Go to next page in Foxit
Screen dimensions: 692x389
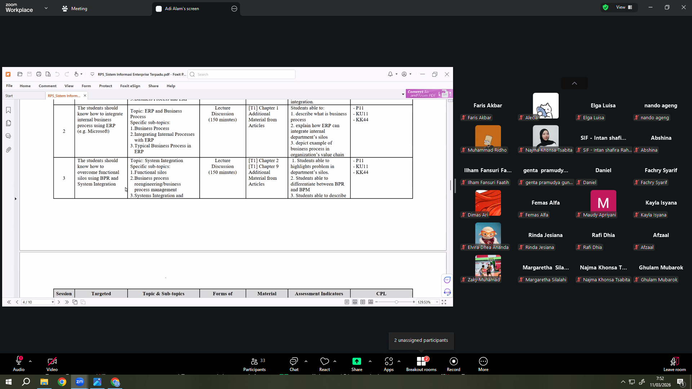(x=59, y=302)
